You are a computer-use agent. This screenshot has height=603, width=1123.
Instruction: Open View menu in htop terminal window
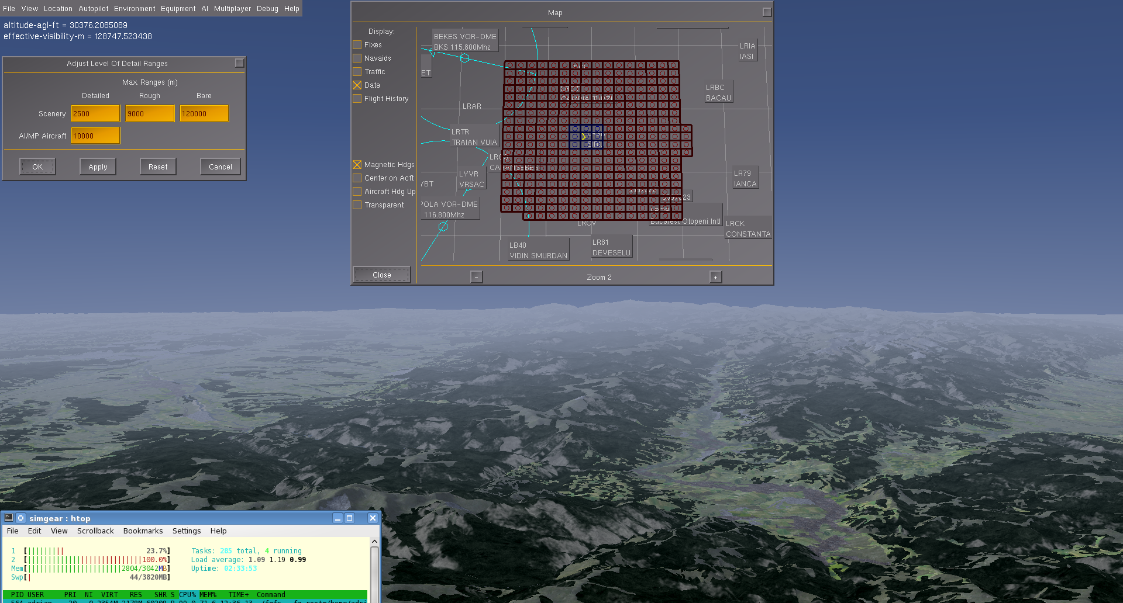click(x=59, y=531)
